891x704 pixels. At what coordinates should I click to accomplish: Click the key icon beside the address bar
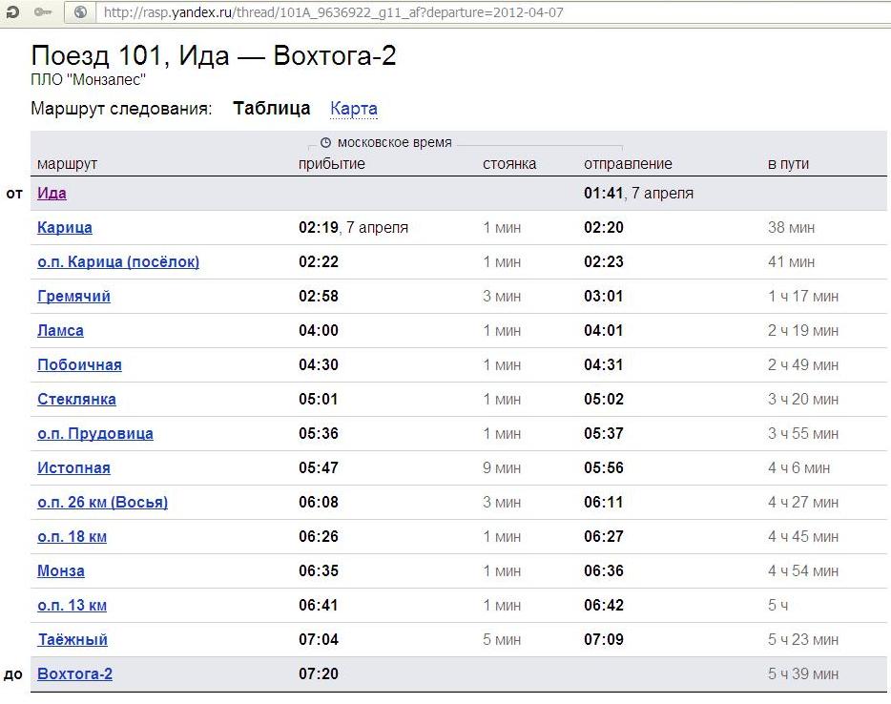coord(43,12)
